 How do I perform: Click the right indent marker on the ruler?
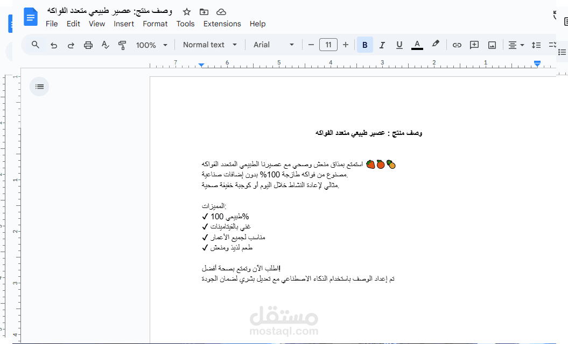click(537, 63)
